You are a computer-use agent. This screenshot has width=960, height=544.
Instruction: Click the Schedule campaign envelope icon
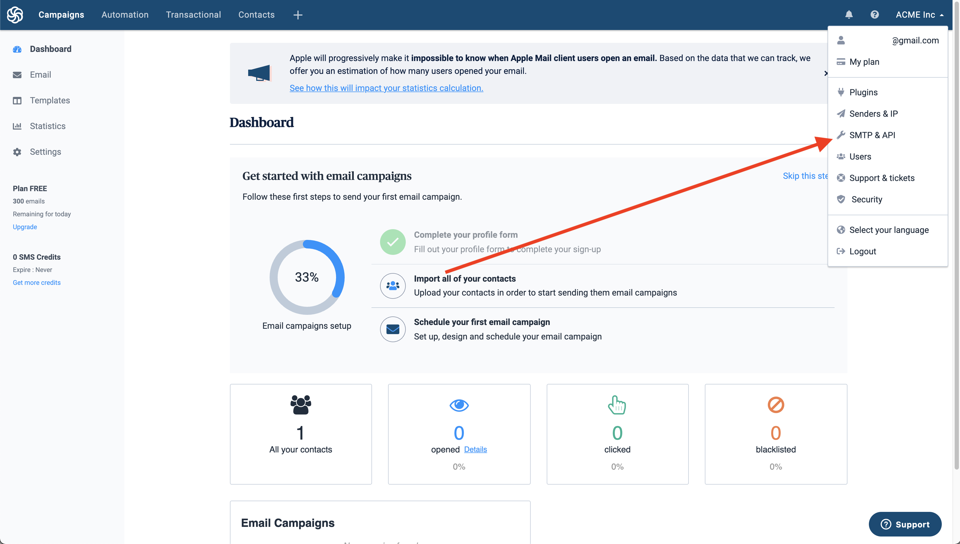tap(393, 329)
